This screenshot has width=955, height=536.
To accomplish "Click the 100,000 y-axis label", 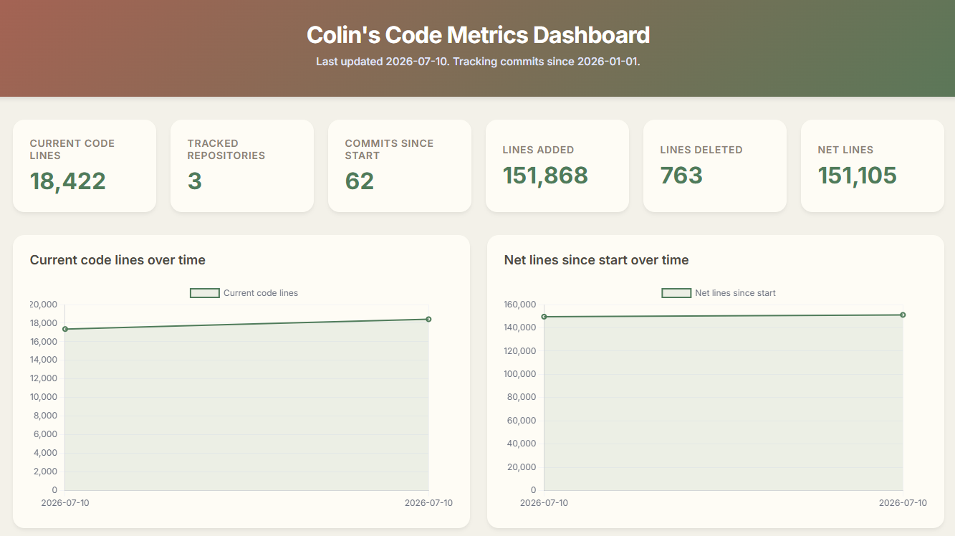I will coord(520,374).
